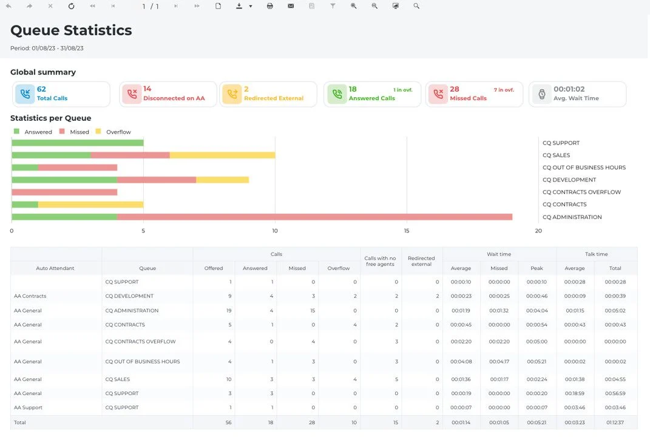This screenshot has height=440, width=650.
Task: Click the Missed Calls summary card
Action: (474, 94)
